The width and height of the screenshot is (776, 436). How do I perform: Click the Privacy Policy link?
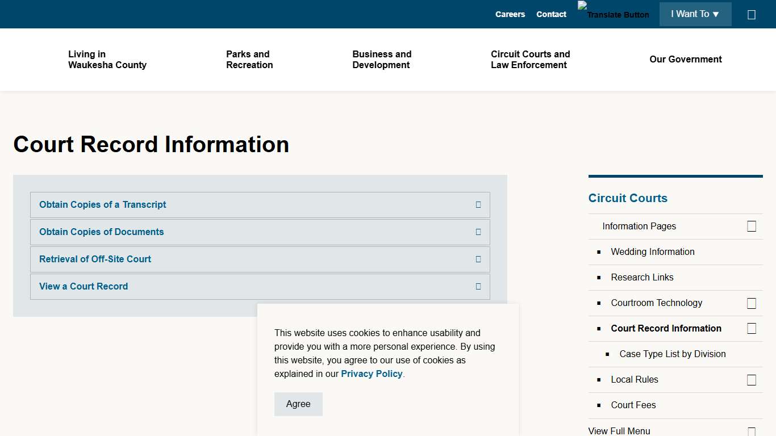click(372, 374)
